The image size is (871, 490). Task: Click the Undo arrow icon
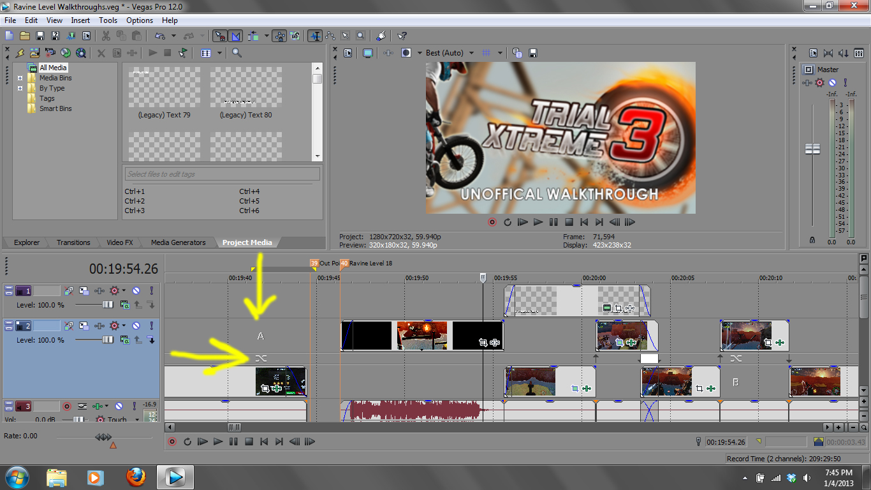(159, 36)
